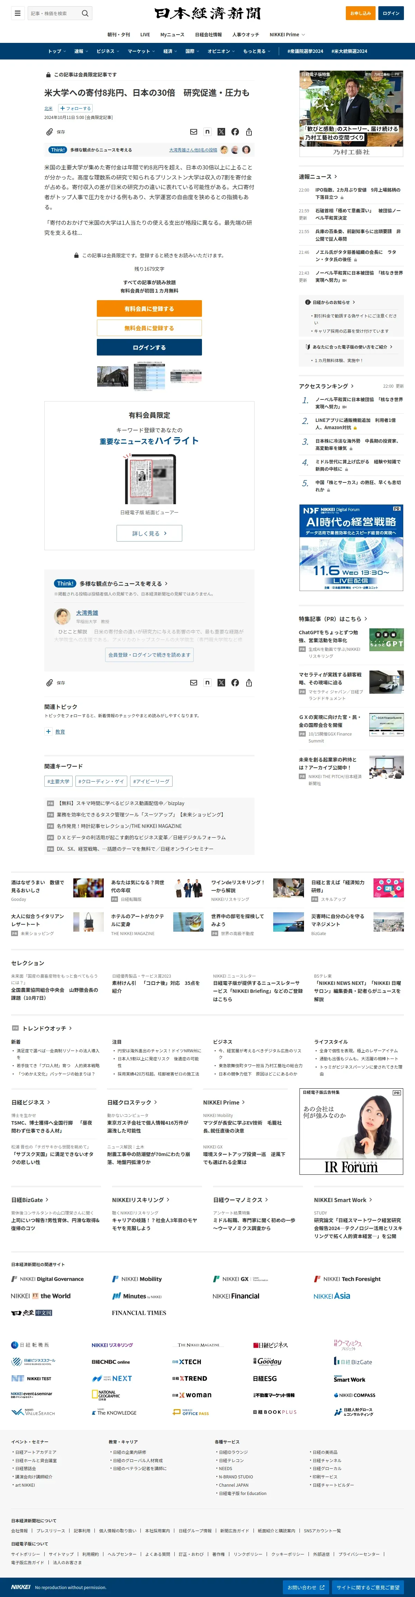
Task: Open the 速報ニュース section heading
Action: pos(317,177)
